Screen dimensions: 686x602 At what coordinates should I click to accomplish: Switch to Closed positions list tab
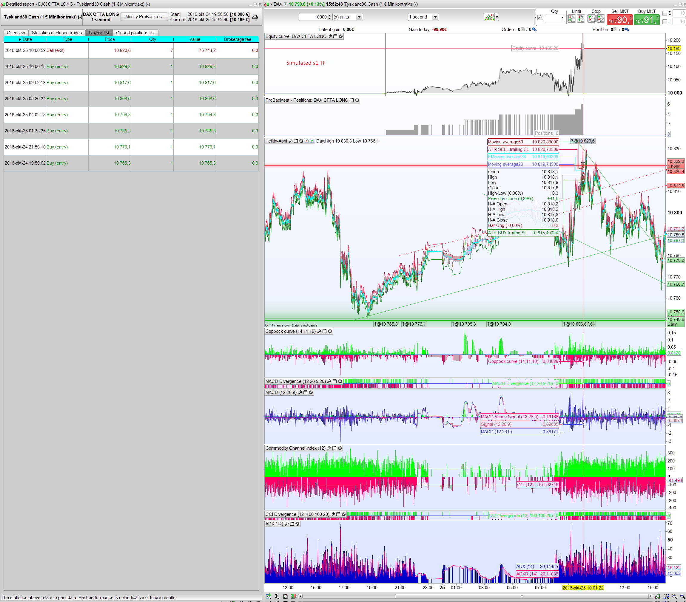(135, 33)
